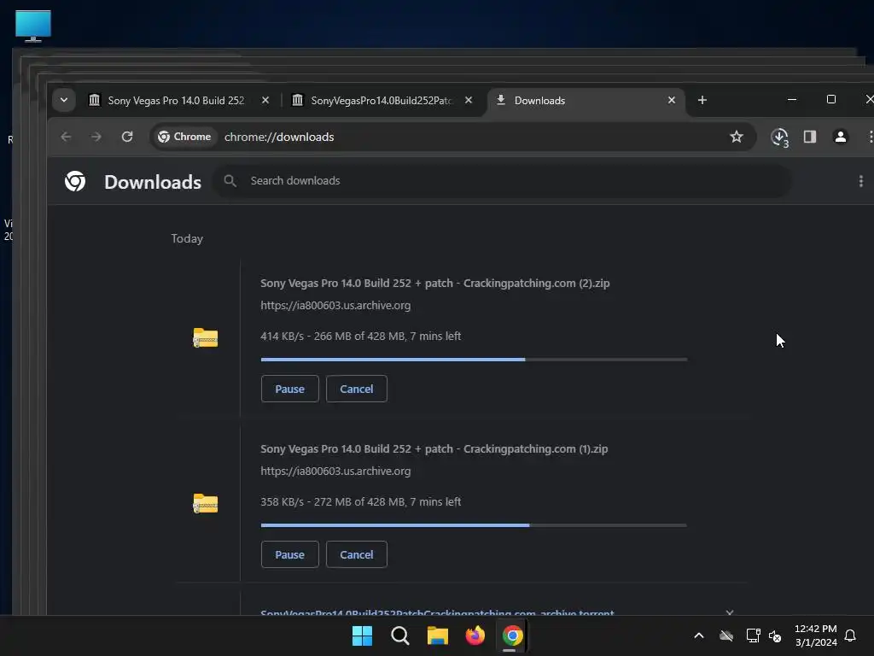The image size is (874, 656).
Task: Click the search magnifier in downloads search
Action: 230,181
